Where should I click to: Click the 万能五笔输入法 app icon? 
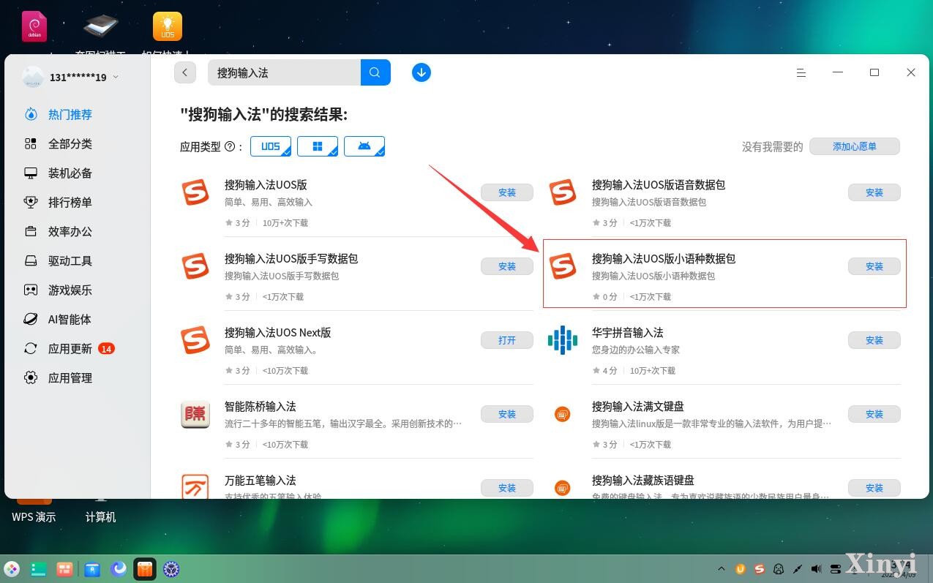tap(195, 486)
